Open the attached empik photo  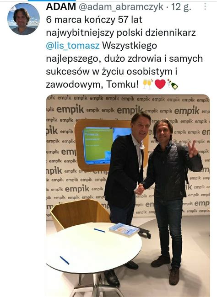click(x=128, y=196)
